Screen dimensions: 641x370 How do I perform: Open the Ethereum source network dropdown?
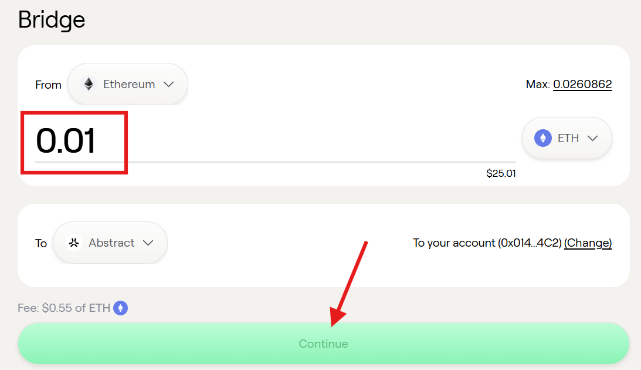[128, 85]
